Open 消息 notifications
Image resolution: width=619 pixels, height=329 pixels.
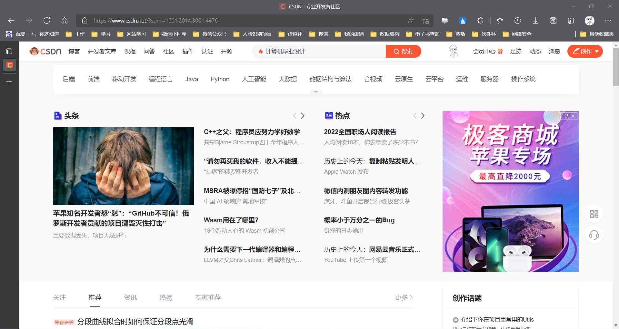[554, 51]
